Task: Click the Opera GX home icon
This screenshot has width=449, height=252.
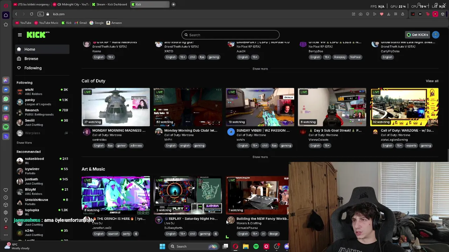Action: pyautogui.click(x=6, y=15)
